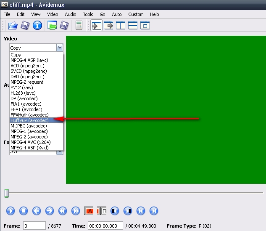The height and width of the screenshot is (231, 266).
Task: Choose MPEG-1 (avcodec) codec
Action: pos(37,131)
